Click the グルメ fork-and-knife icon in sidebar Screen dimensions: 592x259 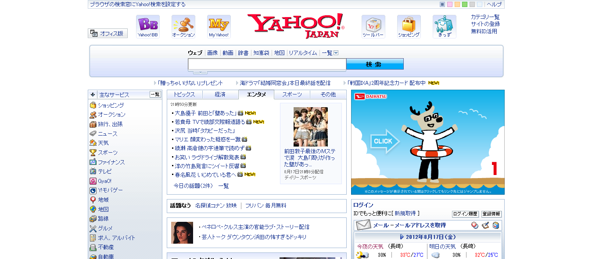[x=93, y=228]
